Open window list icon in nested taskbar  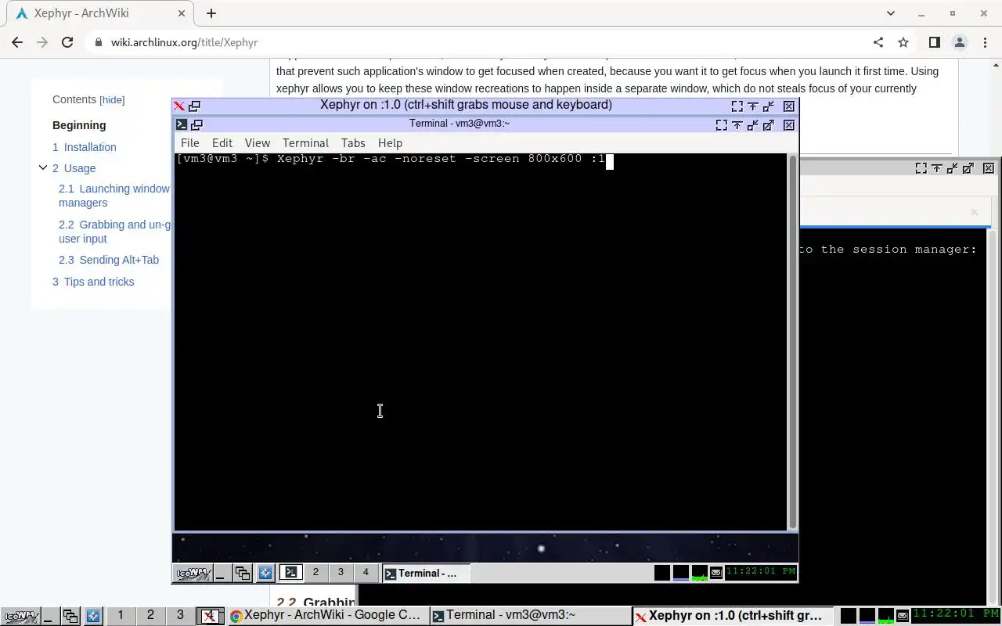(243, 574)
